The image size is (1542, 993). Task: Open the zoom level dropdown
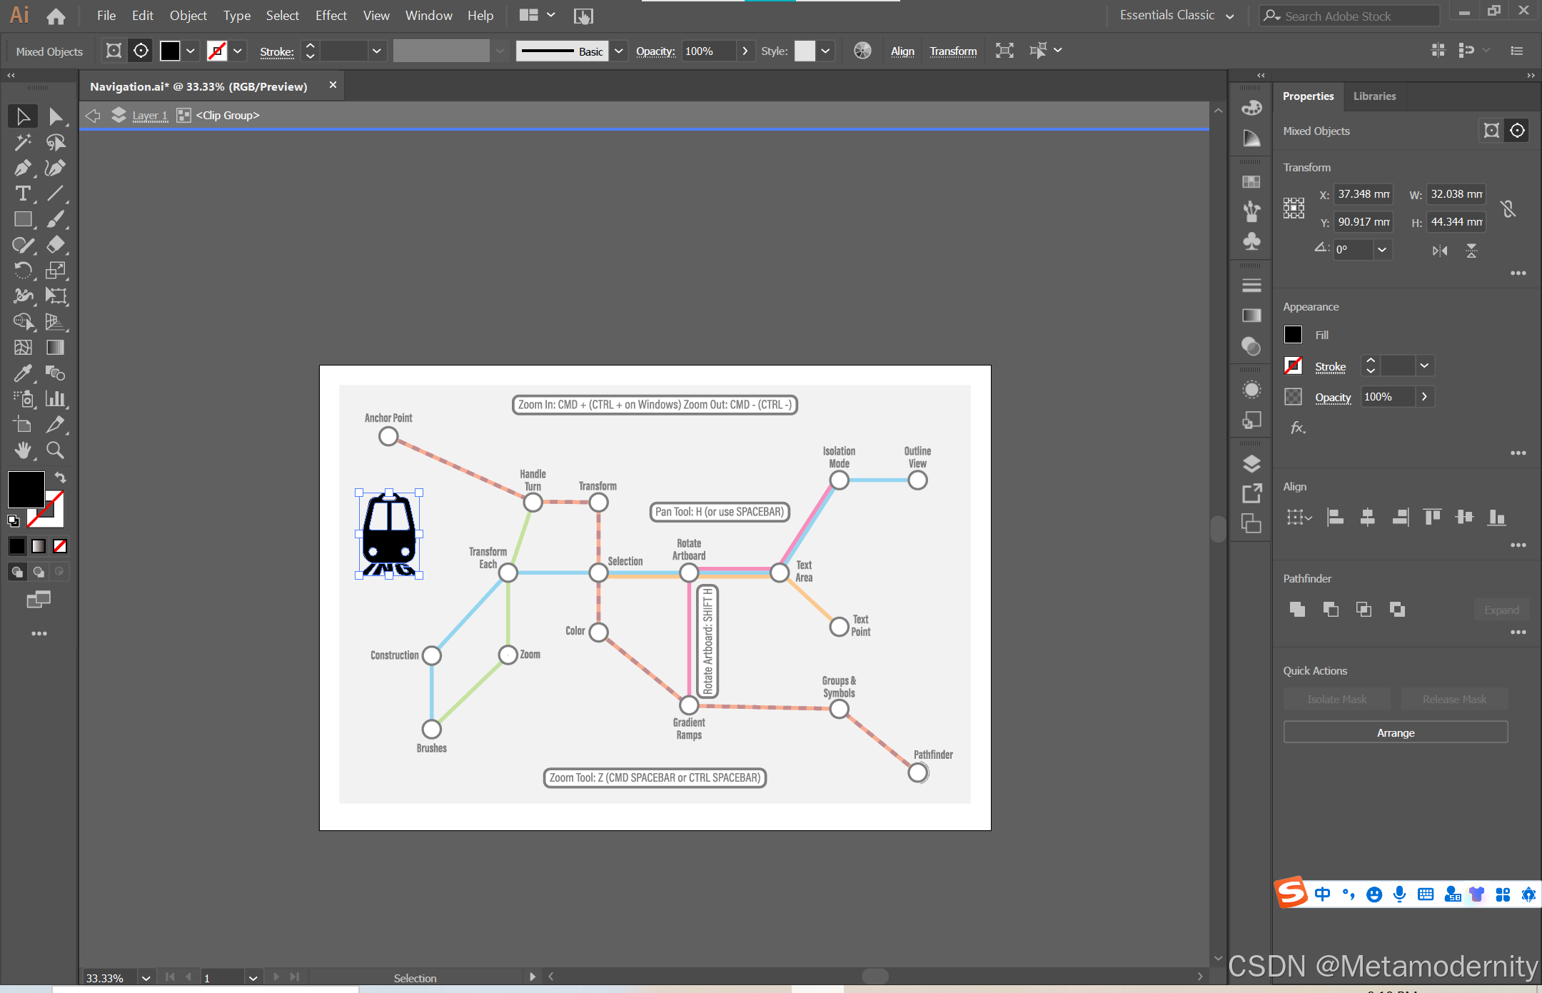point(146,978)
